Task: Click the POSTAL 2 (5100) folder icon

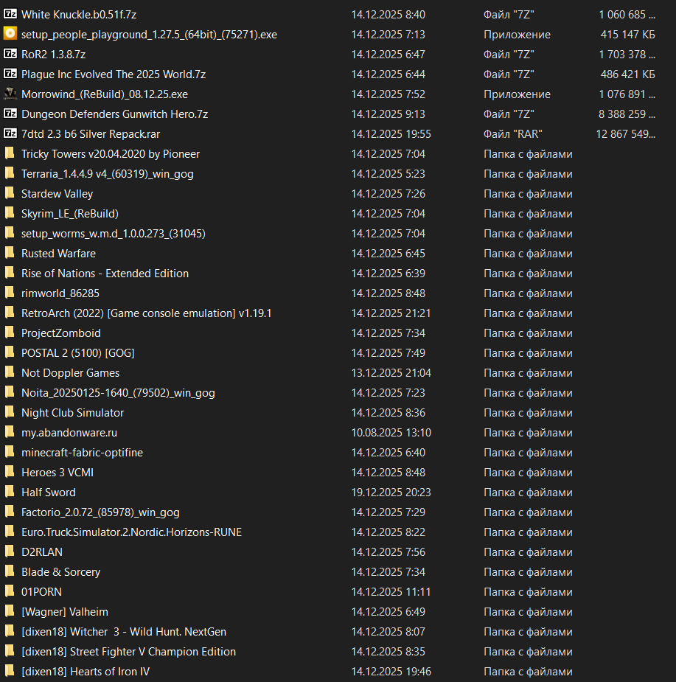Action: (x=10, y=352)
